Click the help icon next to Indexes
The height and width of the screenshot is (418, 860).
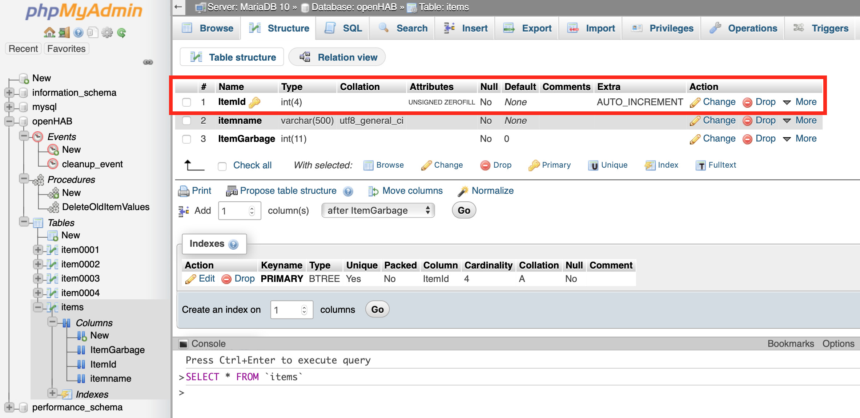(x=233, y=244)
